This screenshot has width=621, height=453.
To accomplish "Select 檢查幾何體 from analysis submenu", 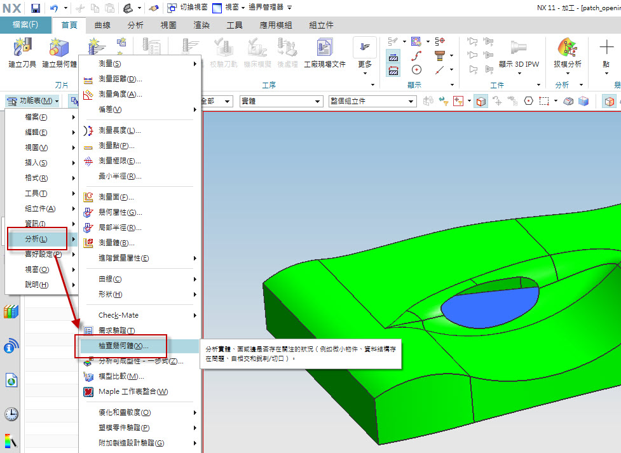I will tap(123, 346).
